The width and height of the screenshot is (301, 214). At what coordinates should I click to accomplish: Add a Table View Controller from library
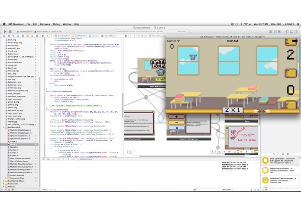280,170
